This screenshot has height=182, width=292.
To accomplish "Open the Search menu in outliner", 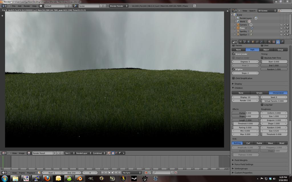I will point(252,11).
